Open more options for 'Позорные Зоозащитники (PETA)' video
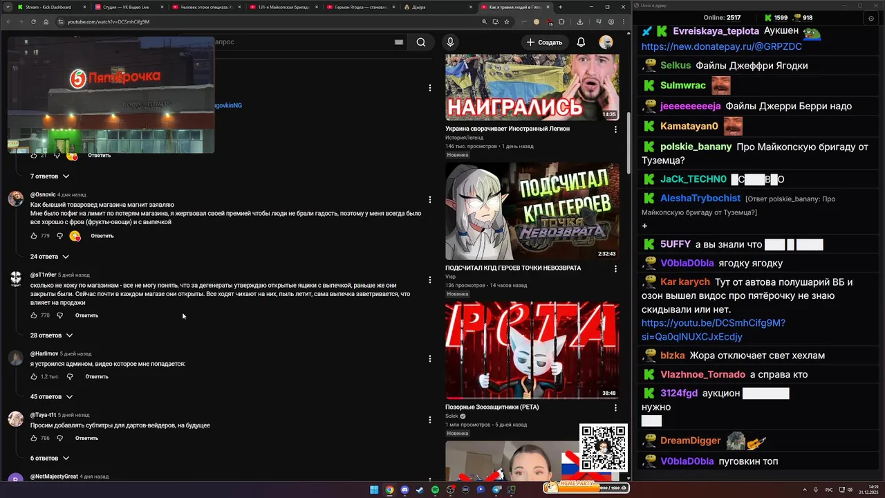885x498 pixels. [x=615, y=408]
